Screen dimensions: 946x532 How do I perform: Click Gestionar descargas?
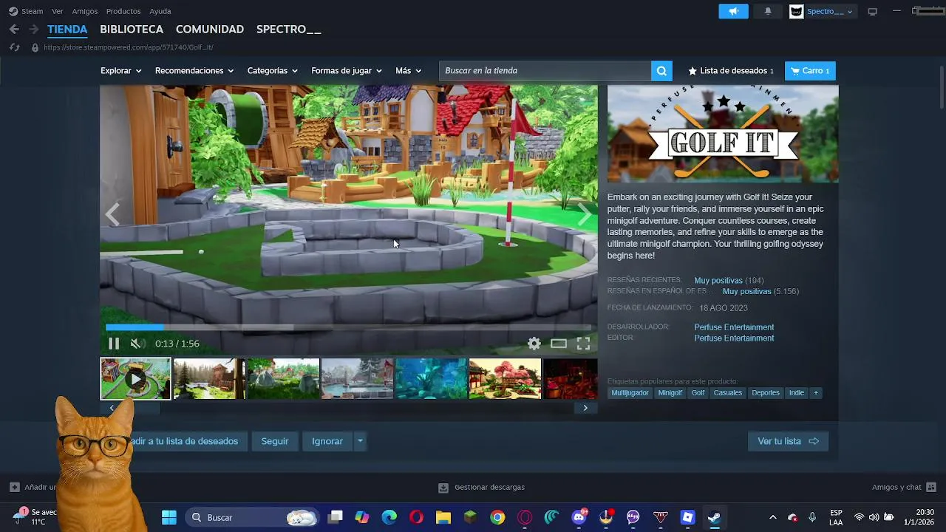489,488
